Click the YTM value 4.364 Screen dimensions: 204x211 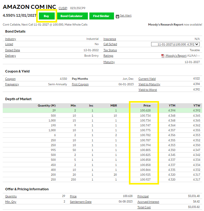click(x=172, y=125)
